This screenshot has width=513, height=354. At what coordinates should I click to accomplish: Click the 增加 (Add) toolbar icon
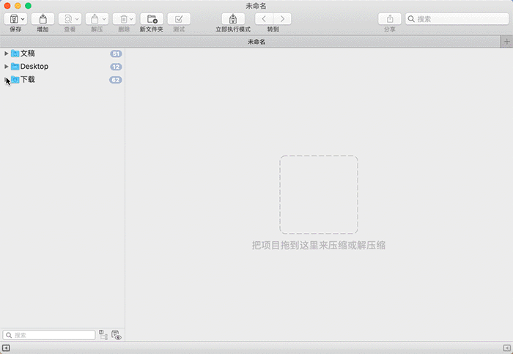(43, 19)
